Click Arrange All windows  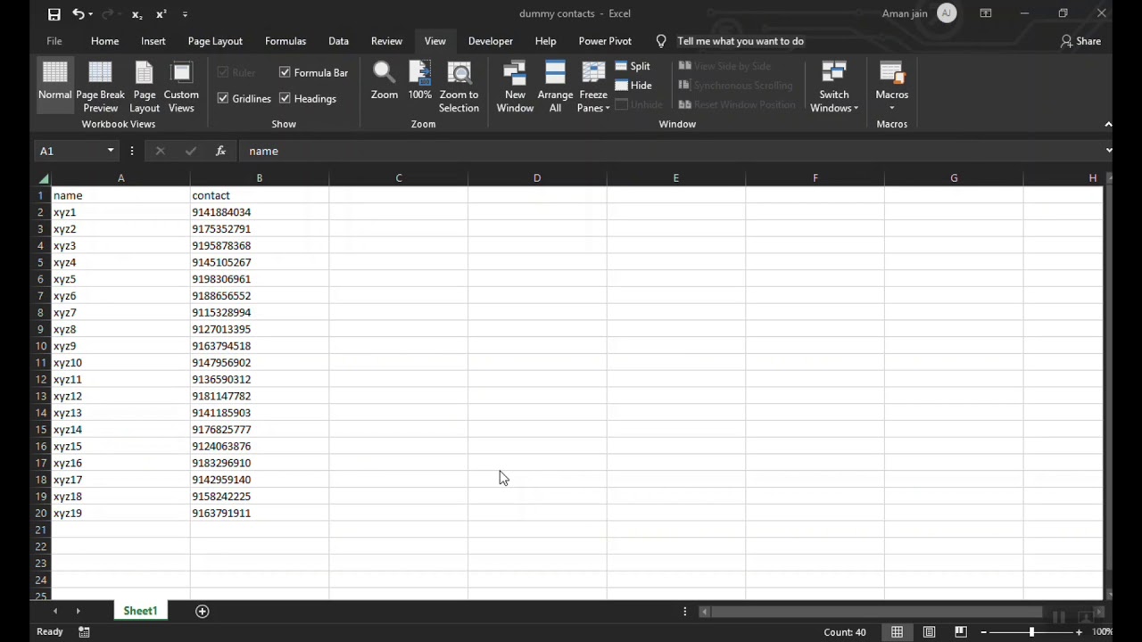(555, 86)
